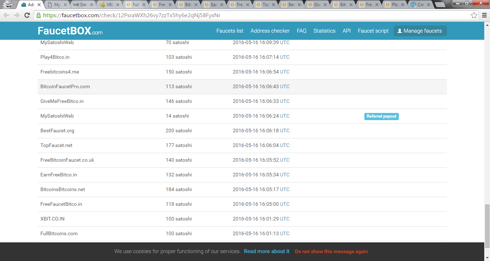490x261 pixels.
Task: Close the 'My' tab
Action: coord(65,5)
